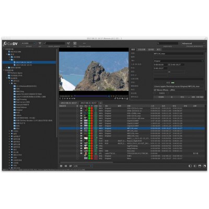Expand the tree node just below 2017.09.02 10:15
The height and width of the screenshot is (209, 209).
pyautogui.click(x=7, y=67)
